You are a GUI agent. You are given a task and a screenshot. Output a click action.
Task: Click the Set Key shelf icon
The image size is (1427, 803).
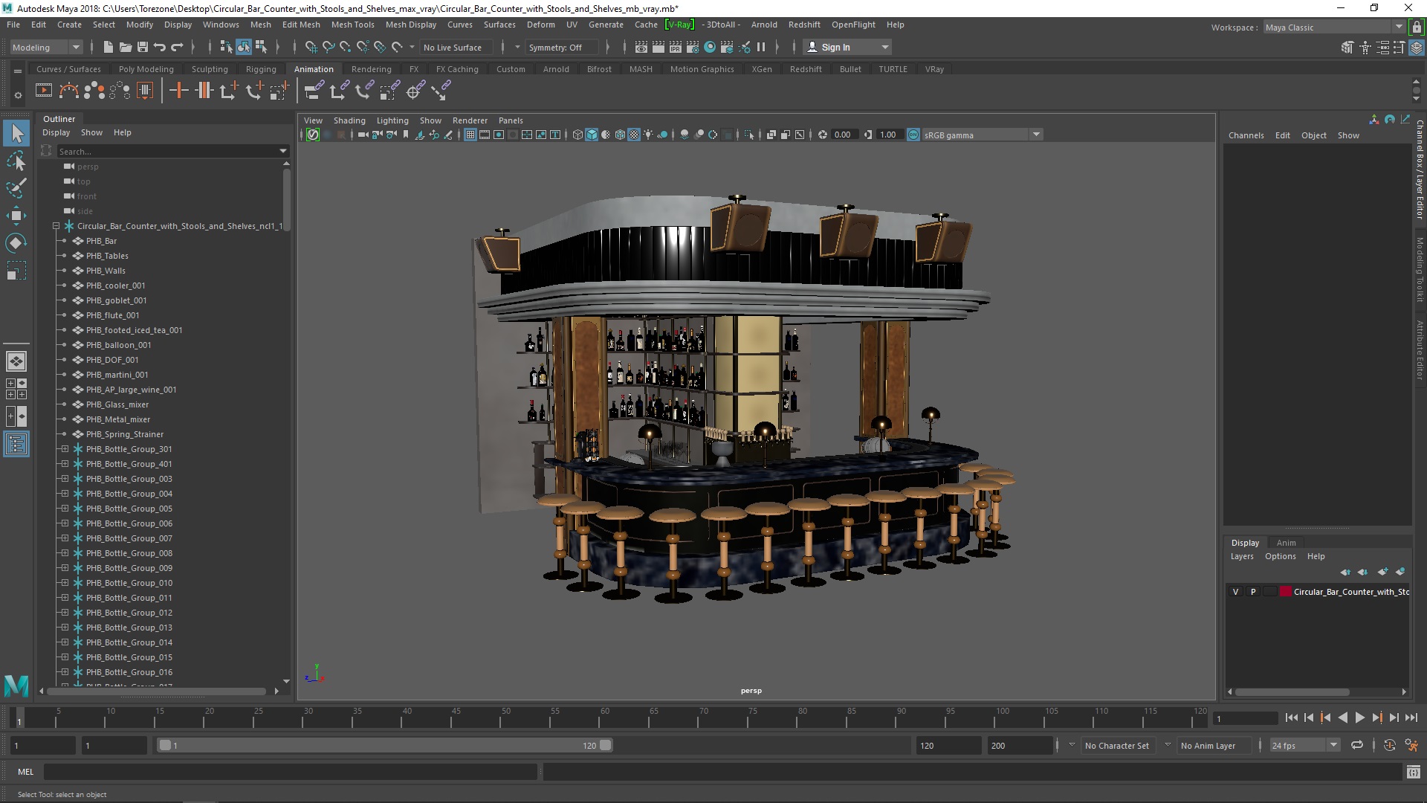tap(178, 91)
